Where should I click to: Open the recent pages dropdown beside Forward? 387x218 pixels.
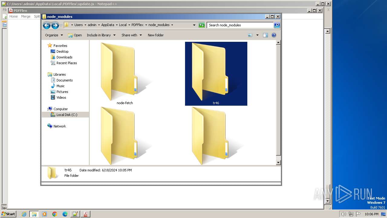click(61, 25)
